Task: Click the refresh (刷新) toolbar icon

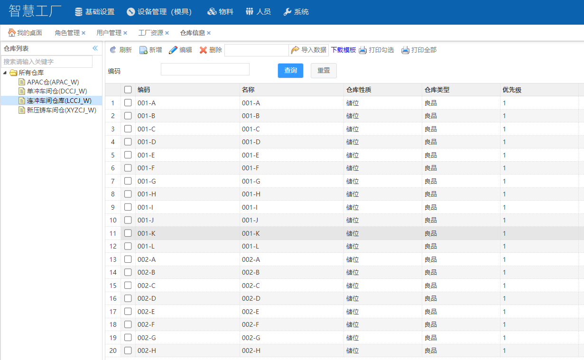Action: (113, 50)
